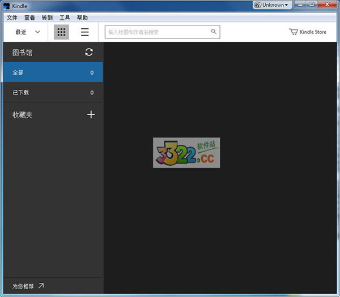Show 已下载 downloaded books
The height and width of the screenshot is (297, 340).
tap(51, 92)
